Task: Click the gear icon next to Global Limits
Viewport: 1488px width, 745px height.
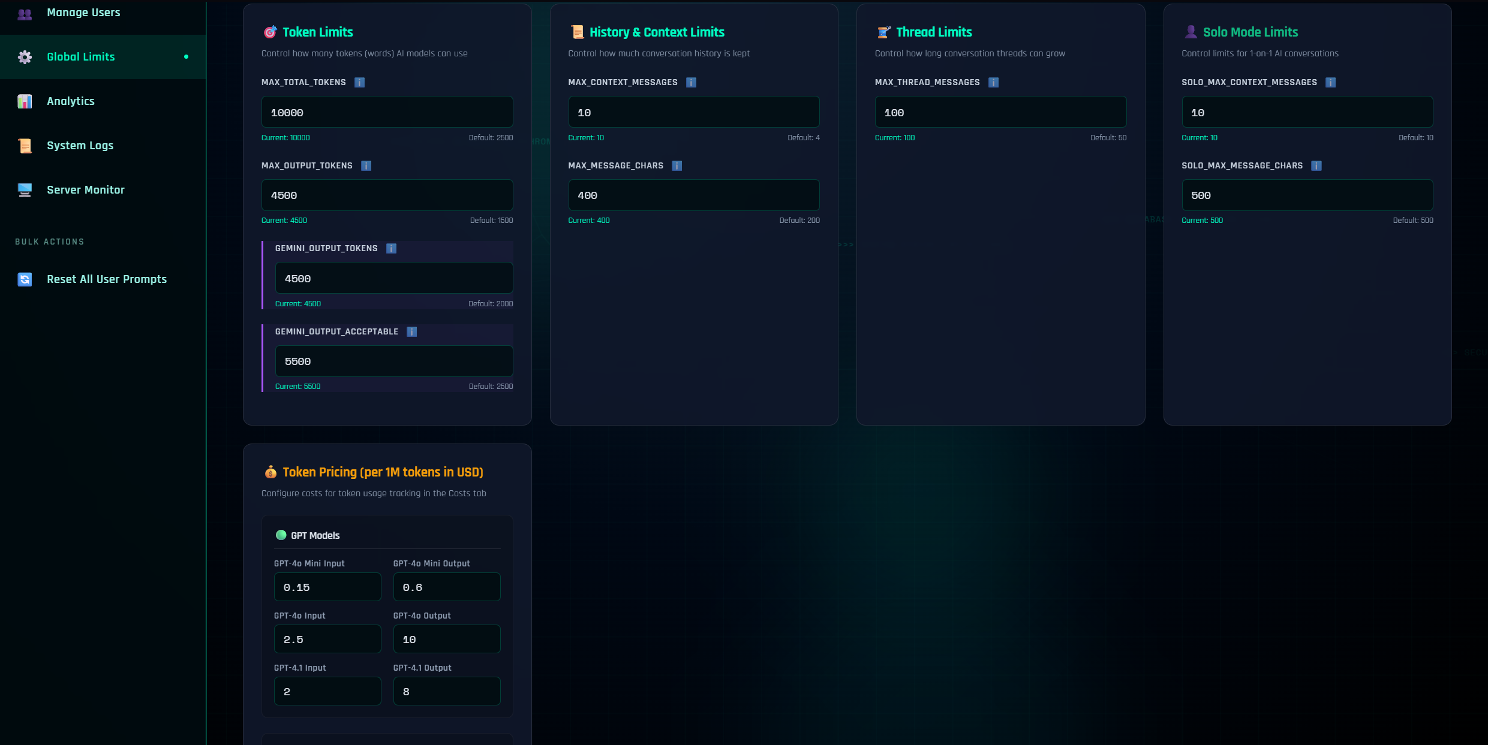Action: click(25, 57)
